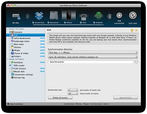Open Stickies plugin
147x114 pixels.
[x=17, y=47]
